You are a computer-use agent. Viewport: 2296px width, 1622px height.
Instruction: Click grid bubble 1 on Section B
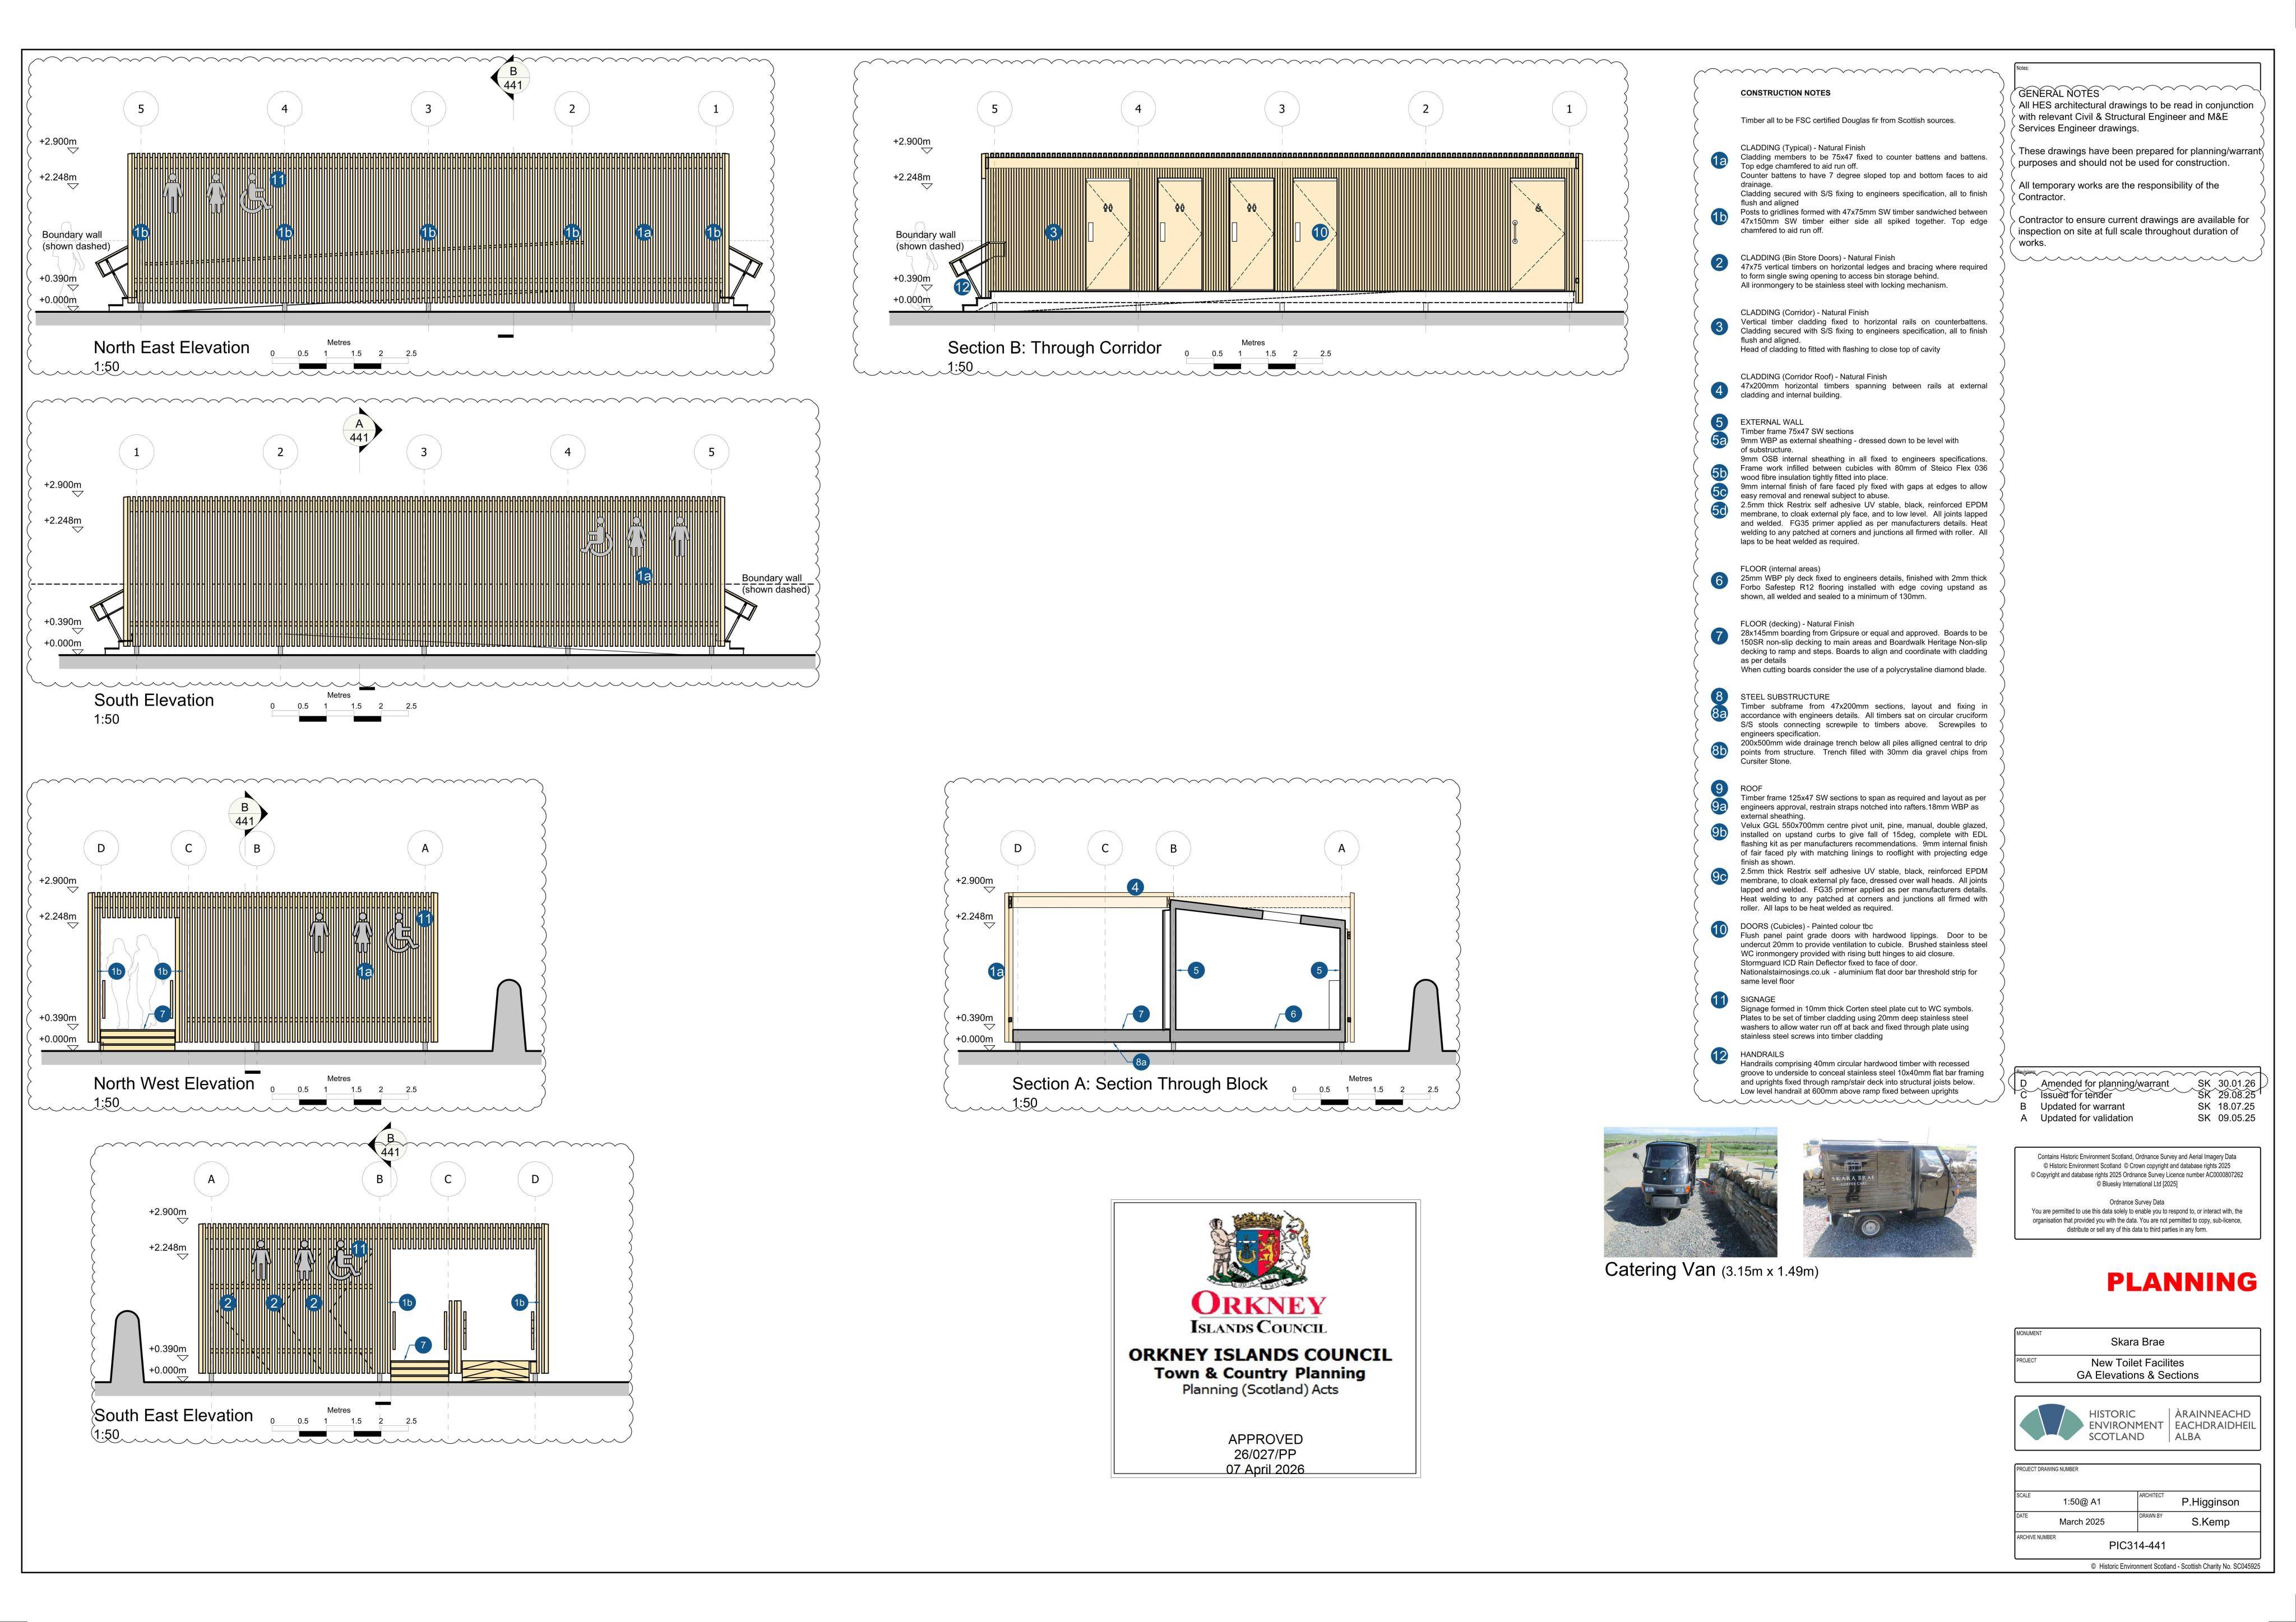coord(1569,109)
